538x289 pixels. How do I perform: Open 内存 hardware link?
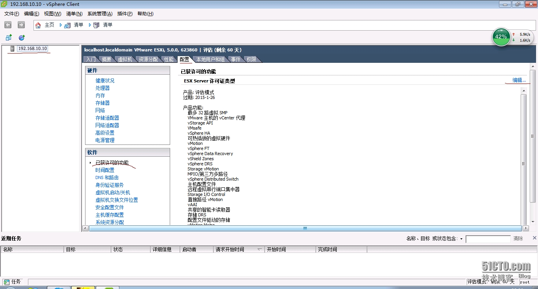[100, 95]
